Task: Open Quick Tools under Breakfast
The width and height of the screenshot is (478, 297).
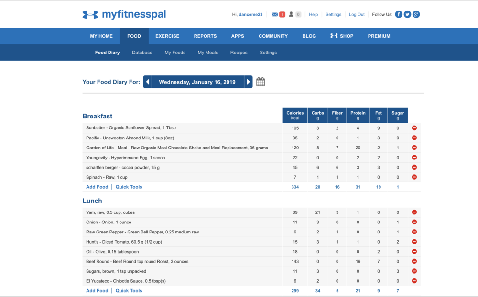Action: click(129, 187)
